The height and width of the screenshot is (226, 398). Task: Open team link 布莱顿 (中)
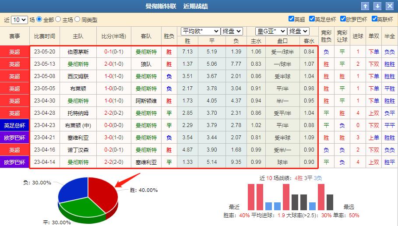(78, 125)
